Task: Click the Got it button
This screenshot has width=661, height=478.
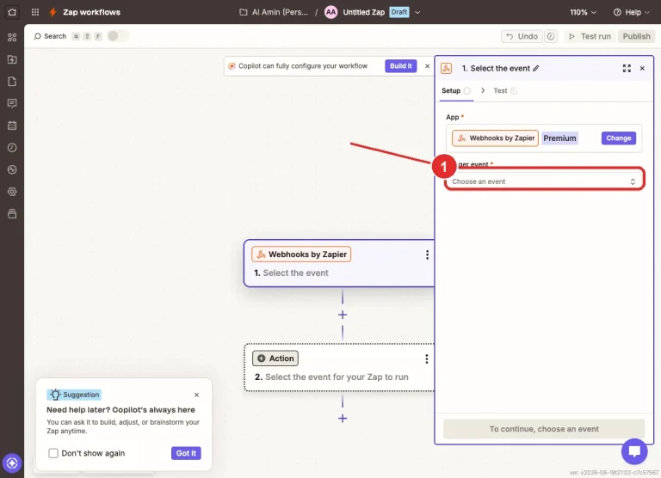Action: pos(186,453)
